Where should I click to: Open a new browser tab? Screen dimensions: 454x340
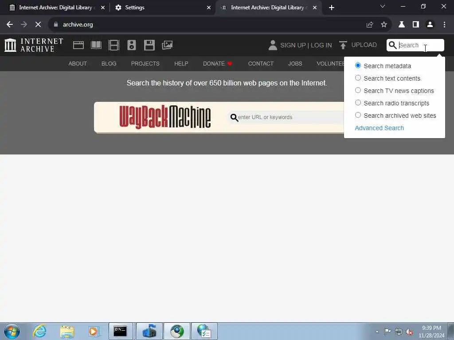[332, 8]
